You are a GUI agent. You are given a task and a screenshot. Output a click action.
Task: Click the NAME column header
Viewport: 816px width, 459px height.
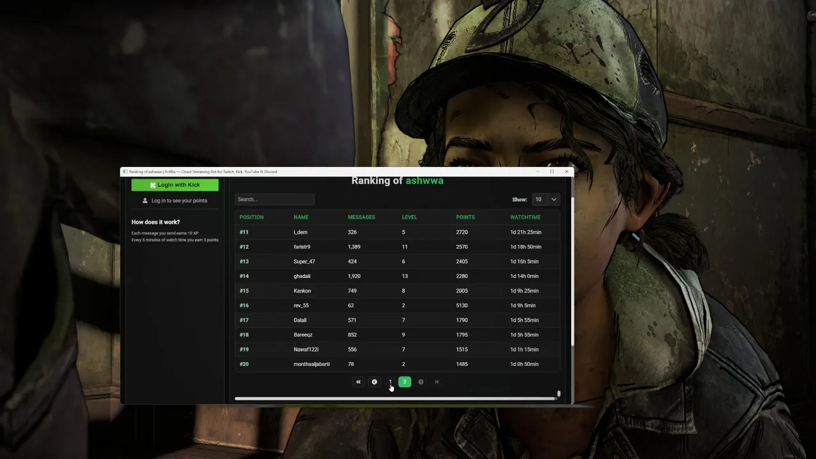[x=301, y=217]
